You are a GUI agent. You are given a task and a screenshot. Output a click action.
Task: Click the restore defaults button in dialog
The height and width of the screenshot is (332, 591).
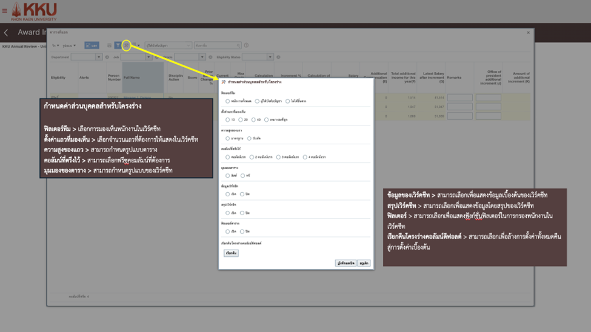tap(231, 253)
